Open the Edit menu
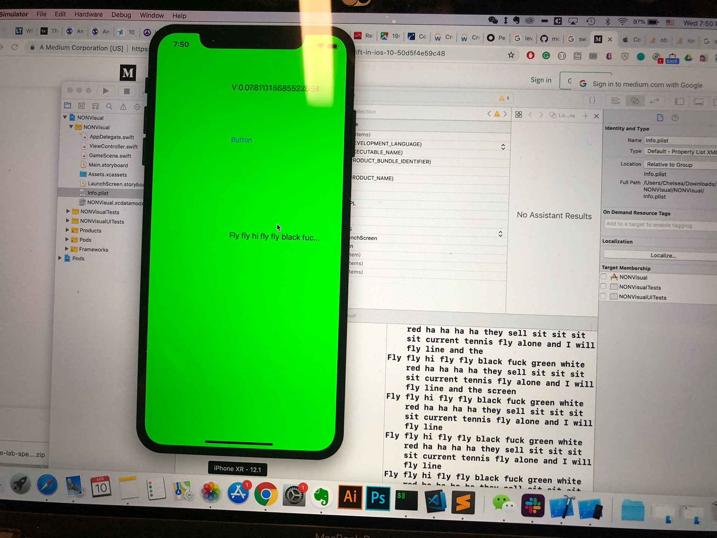Screen dimensions: 717x538 60,14
